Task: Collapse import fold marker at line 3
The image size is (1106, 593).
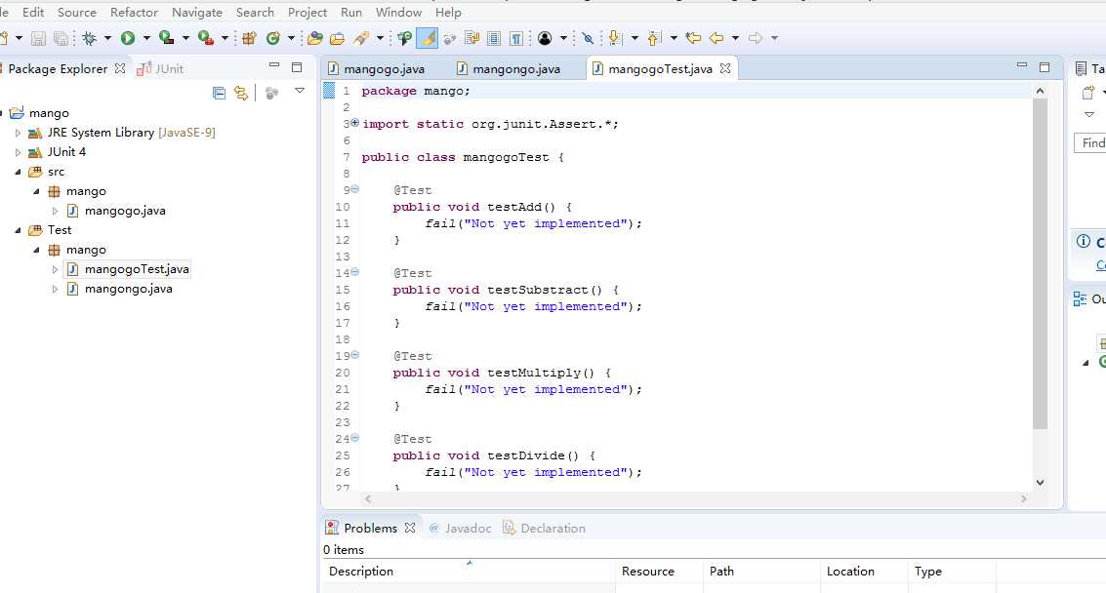Action: click(x=354, y=123)
